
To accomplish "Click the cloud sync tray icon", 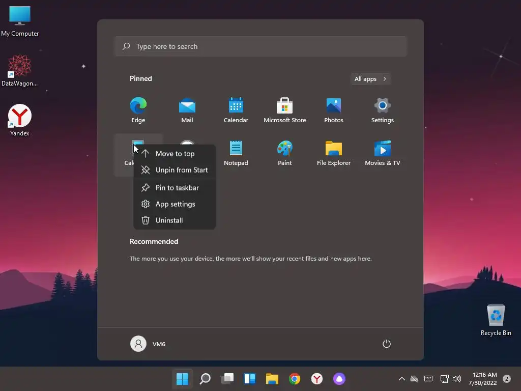I will click(x=414, y=379).
